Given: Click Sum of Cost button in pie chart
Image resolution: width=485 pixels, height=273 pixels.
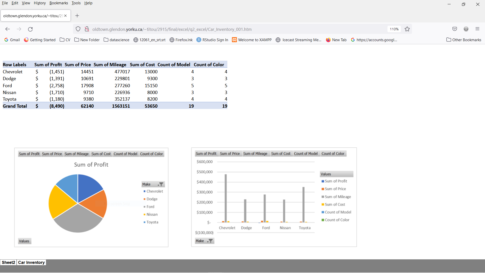Looking at the screenshot, I should tap(101, 154).
